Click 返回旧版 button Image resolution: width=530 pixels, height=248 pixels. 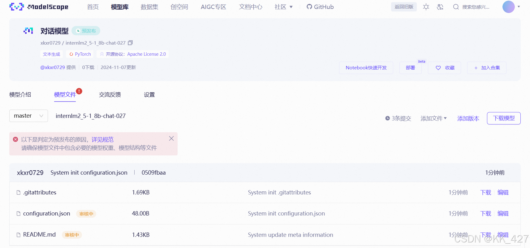pos(404,7)
